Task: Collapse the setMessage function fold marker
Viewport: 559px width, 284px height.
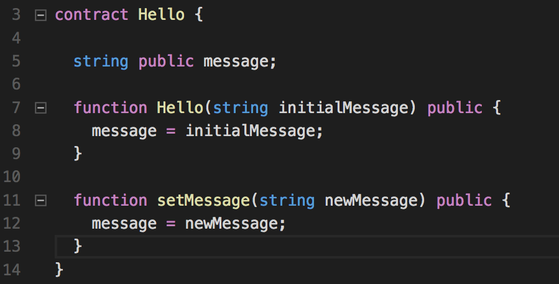Action: pyautogui.click(x=40, y=201)
